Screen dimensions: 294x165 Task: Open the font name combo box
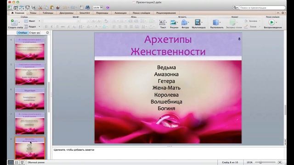[x=62, y=21]
